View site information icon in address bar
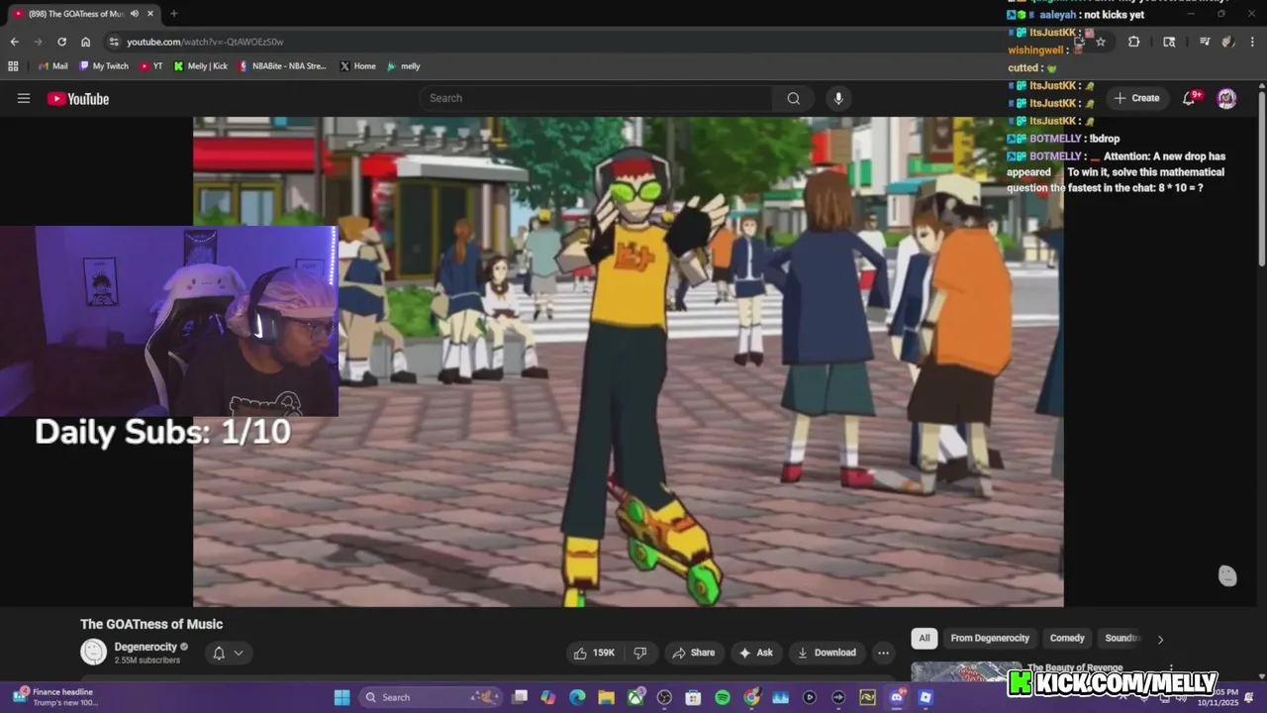1267x713 pixels. pyautogui.click(x=114, y=42)
